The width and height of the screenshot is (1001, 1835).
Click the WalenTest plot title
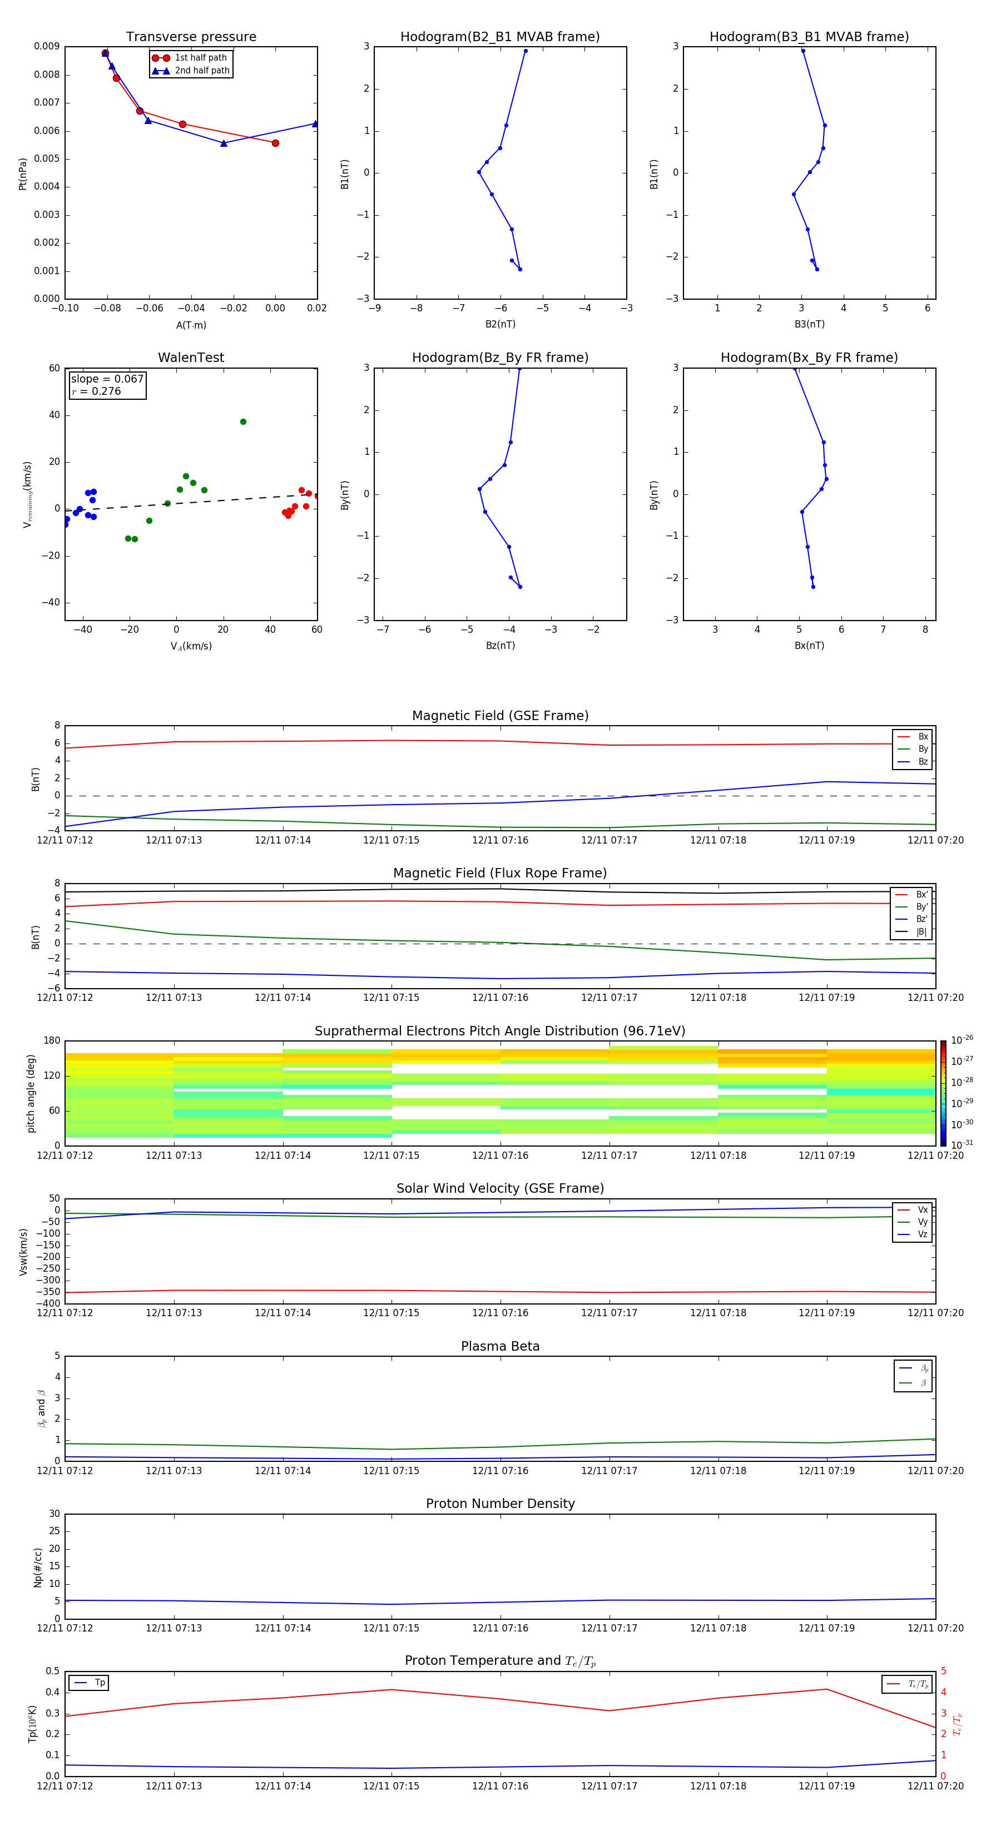point(191,358)
